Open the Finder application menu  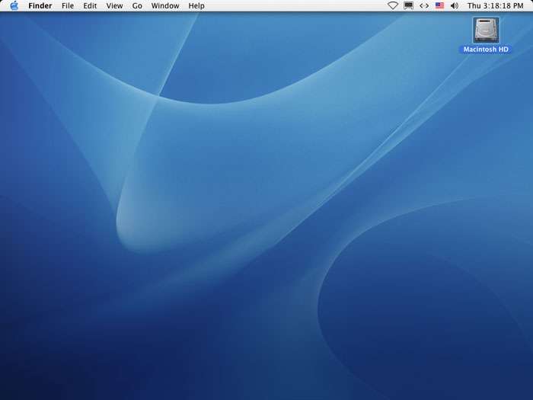[x=40, y=5]
